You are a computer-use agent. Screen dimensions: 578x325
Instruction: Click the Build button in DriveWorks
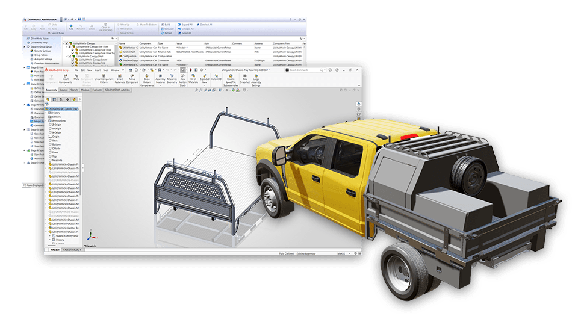click(x=168, y=25)
